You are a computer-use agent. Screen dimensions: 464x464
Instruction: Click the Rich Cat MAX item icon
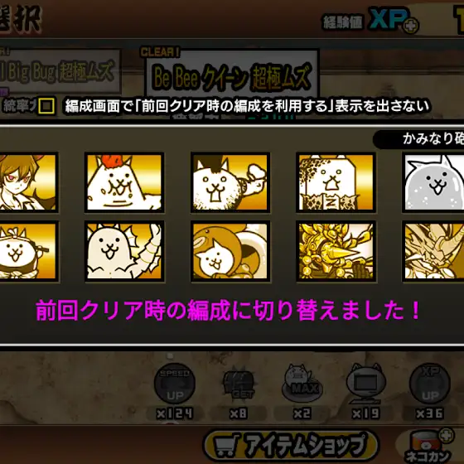pyautogui.click(x=302, y=384)
